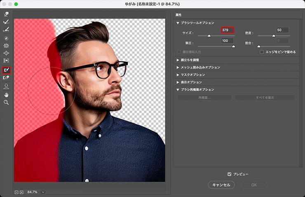Image resolution: width=305 pixels, height=197 pixels.
Task: Select the Reconstruct tool
Action: (6, 22)
